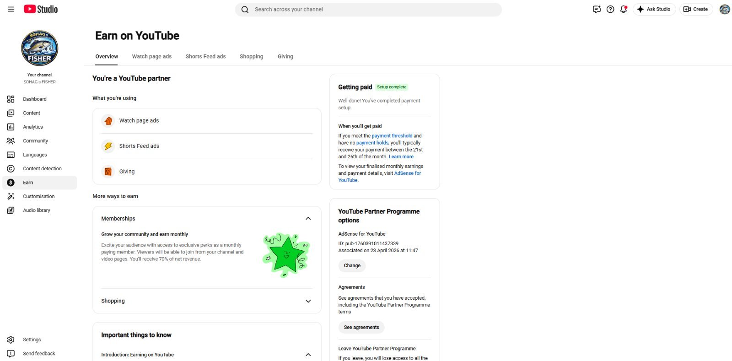The width and height of the screenshot is (732, 361).
Task: Collapse the Memberships section
Action: 308,219
